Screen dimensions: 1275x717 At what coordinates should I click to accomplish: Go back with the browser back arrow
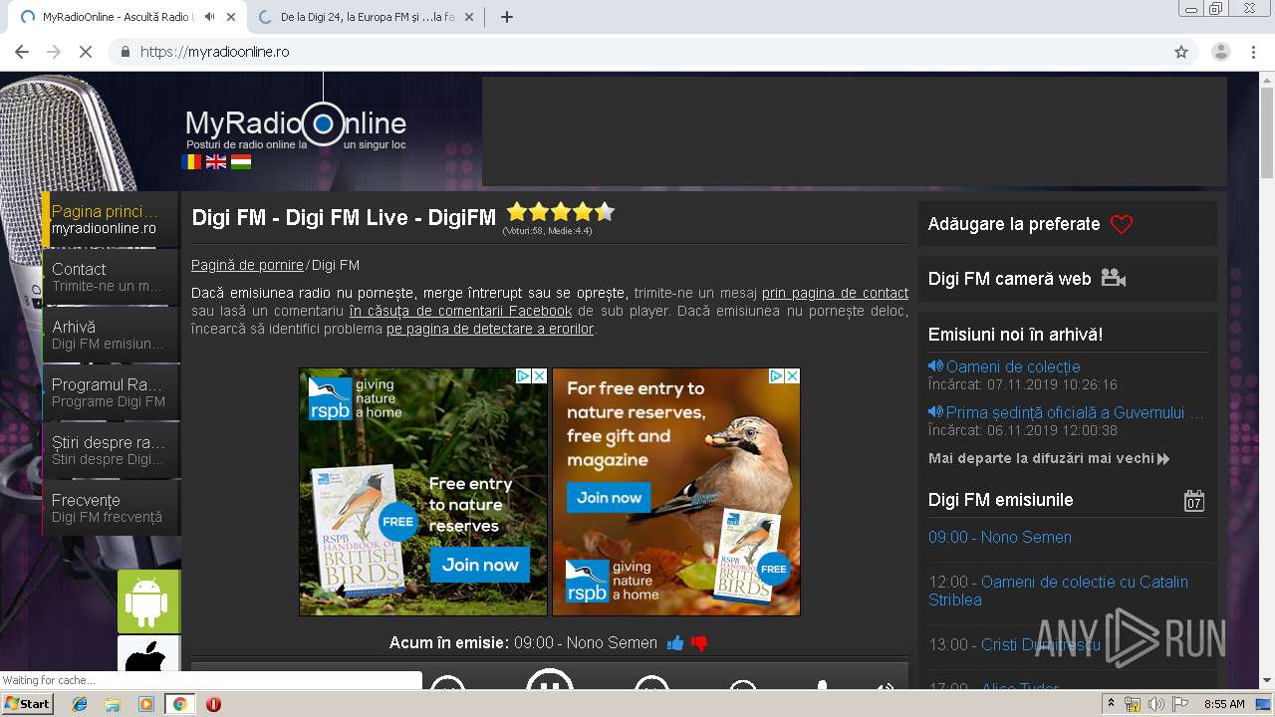click(22, 52)
